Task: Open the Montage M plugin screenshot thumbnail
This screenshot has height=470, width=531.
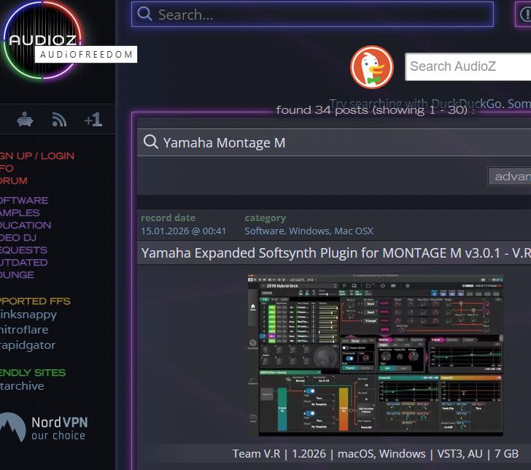Action: [375, 355]
